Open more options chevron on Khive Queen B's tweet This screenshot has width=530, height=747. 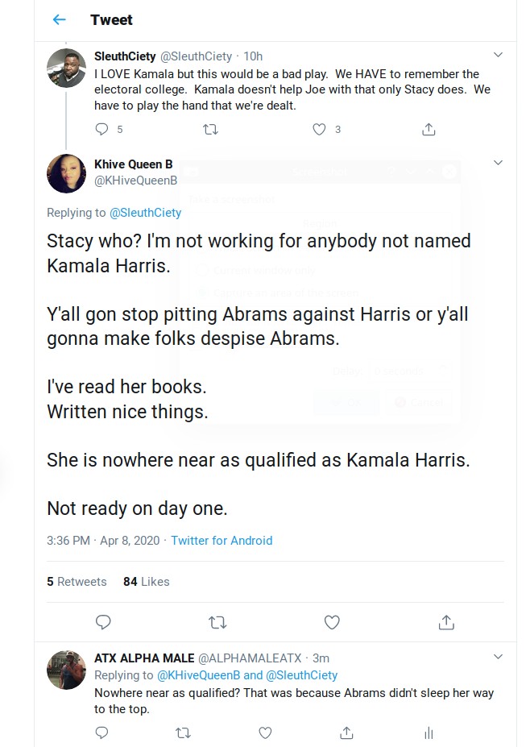pos(498,164)
